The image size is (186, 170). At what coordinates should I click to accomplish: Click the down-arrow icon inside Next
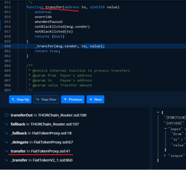[x=91, y=99]
